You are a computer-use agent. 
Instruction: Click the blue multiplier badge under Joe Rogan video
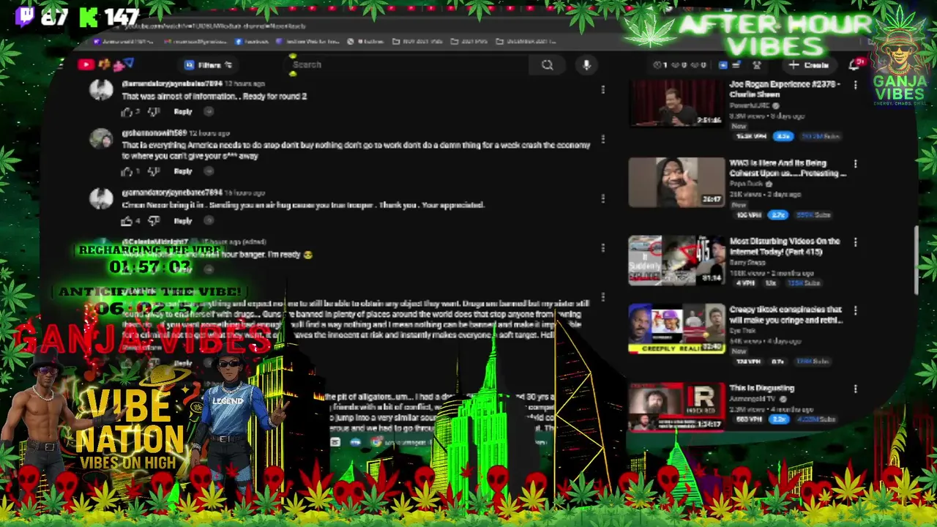point(784,136)
